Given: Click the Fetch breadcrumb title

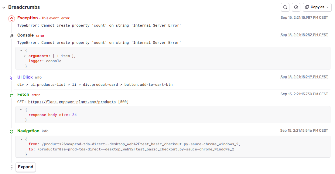Looking at the screenshot, I should pos(23,95).
